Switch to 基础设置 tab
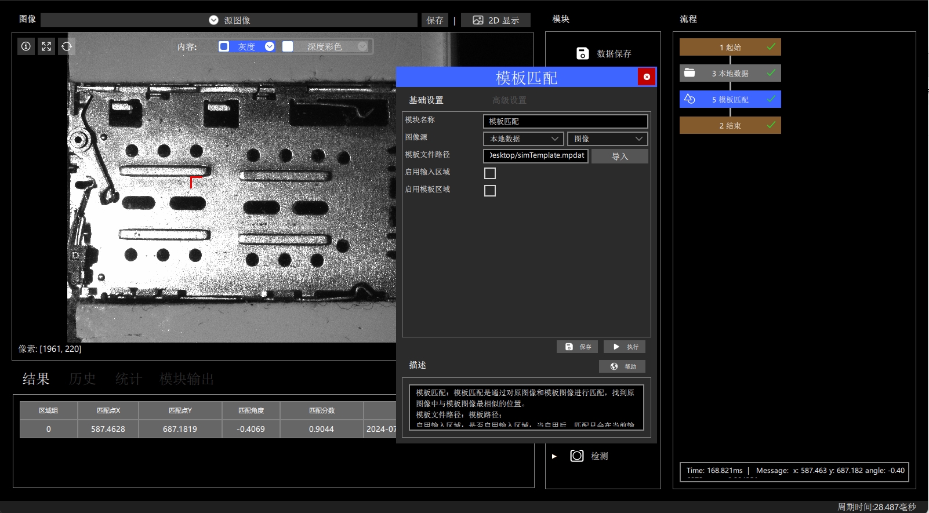 (426, 100)
